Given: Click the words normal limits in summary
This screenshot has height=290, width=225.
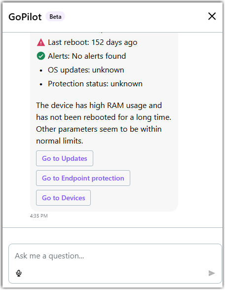Looking at the screenshot, I should pyautogui.click(x=60, y=141).
